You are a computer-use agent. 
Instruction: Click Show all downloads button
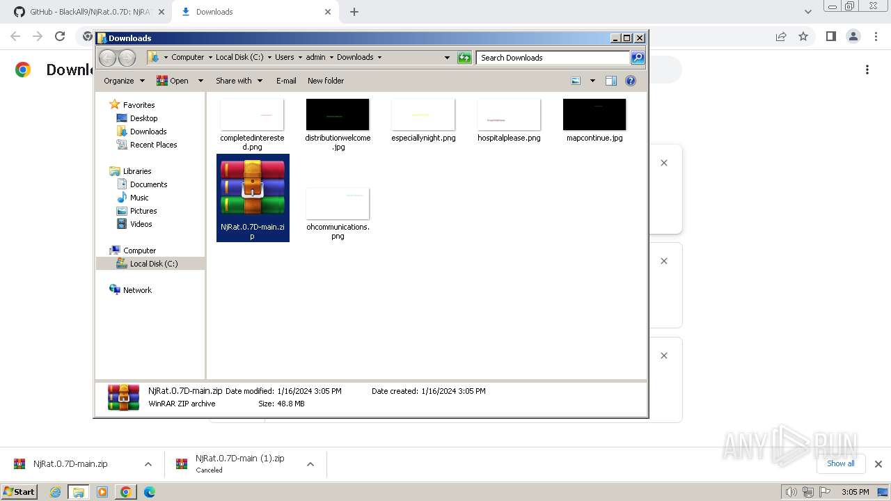[x=841, y=463]
